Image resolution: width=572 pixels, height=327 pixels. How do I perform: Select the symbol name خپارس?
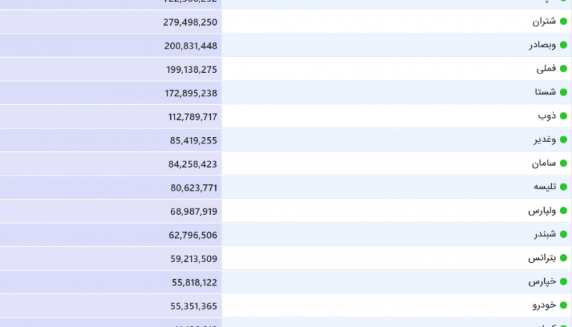click(542, 282)
